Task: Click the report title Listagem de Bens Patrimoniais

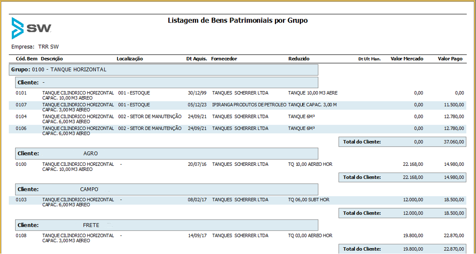Action: coord(238,20)
